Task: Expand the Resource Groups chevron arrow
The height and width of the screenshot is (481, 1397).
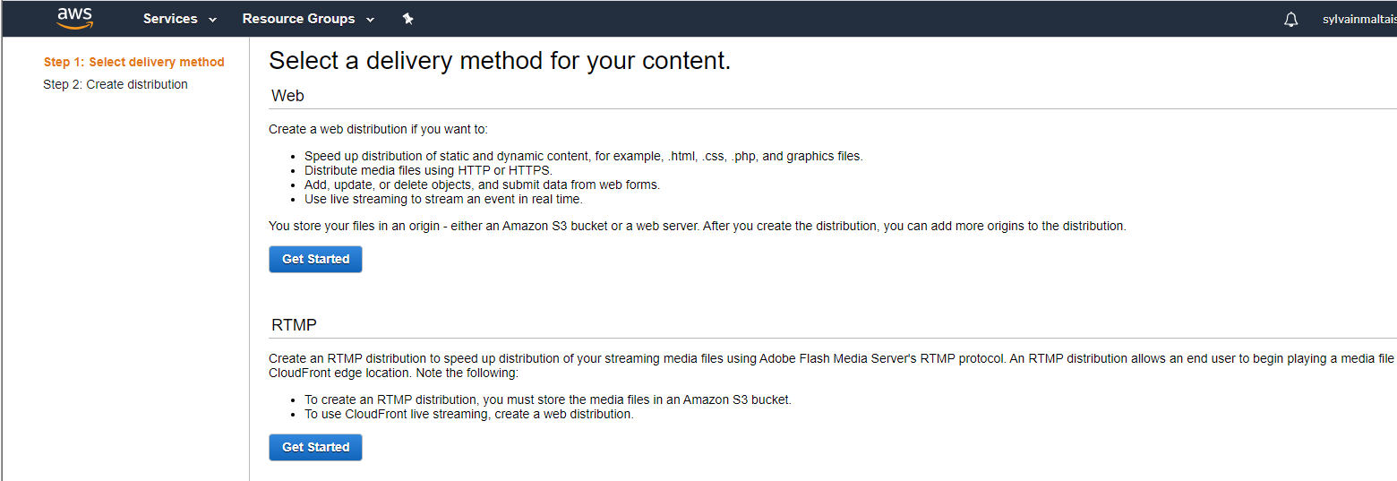Action: pos(371,20)
